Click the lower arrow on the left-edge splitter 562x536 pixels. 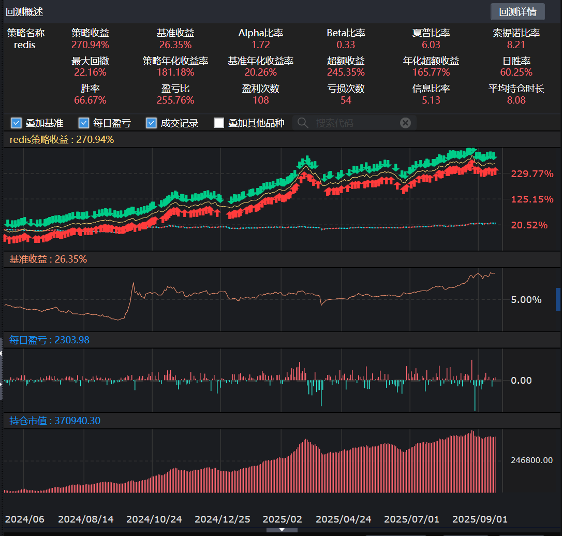pos(2,383)
